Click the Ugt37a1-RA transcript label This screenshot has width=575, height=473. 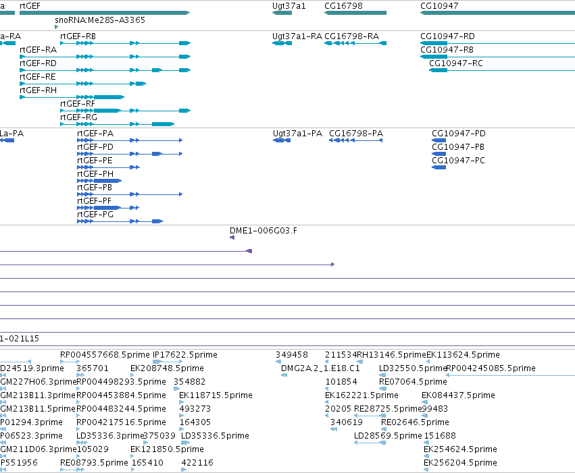pyautogui.click(x=297, y=36)
